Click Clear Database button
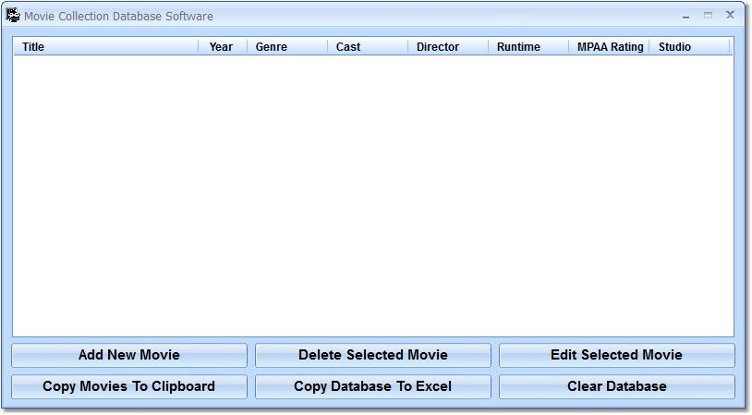The image size is (752, 415). click(x=616, y=386)
